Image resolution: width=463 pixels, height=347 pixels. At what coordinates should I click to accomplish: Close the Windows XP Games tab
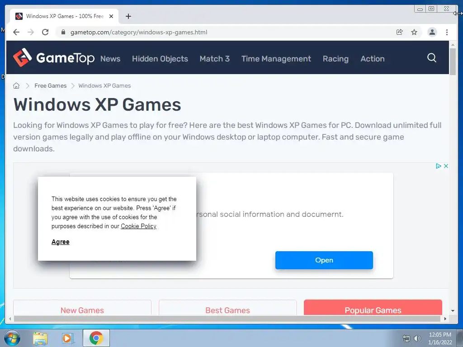111,16
